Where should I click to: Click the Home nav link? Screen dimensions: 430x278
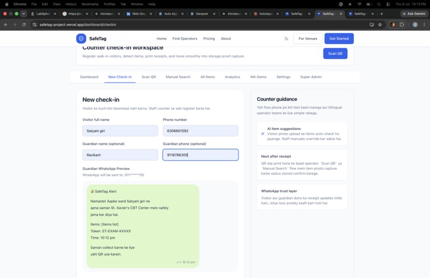[162, 38]
